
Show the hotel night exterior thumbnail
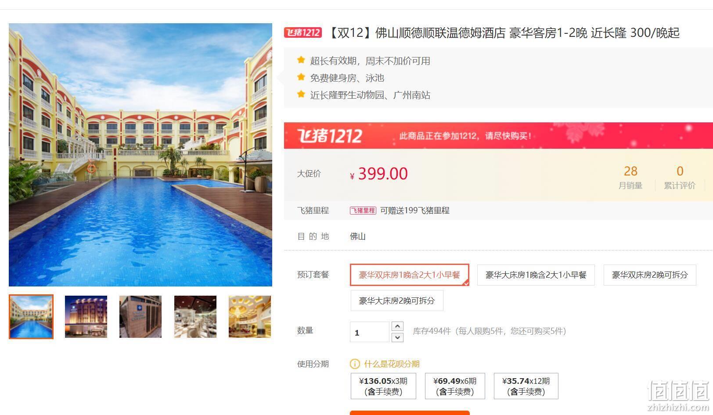pos(86,317)
